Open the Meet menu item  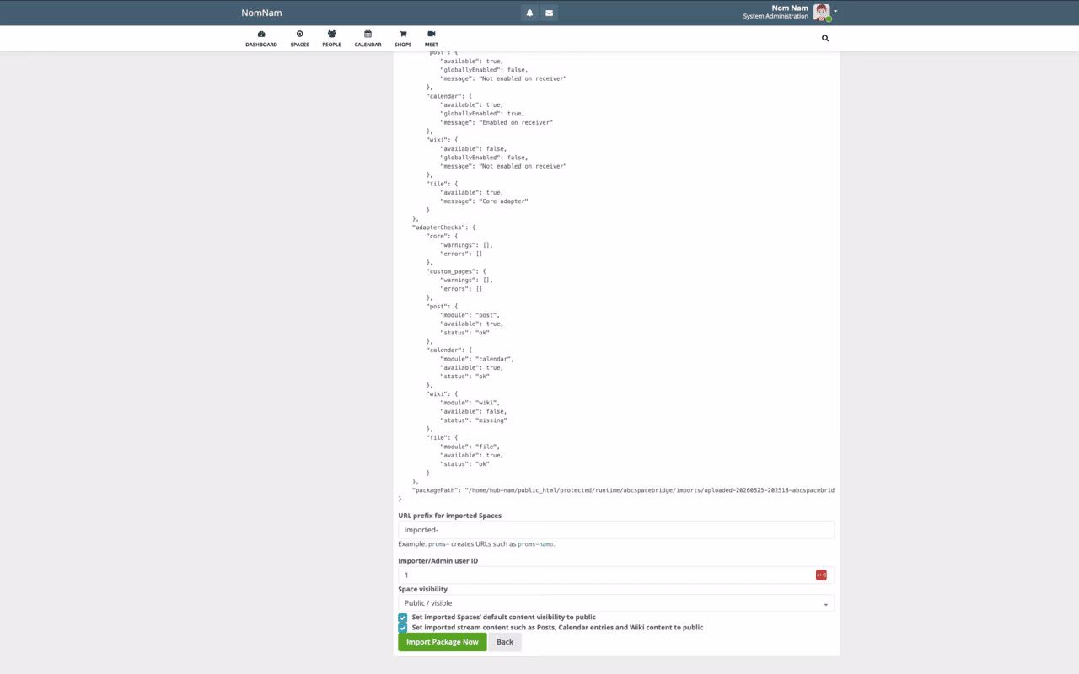(432, 39)
